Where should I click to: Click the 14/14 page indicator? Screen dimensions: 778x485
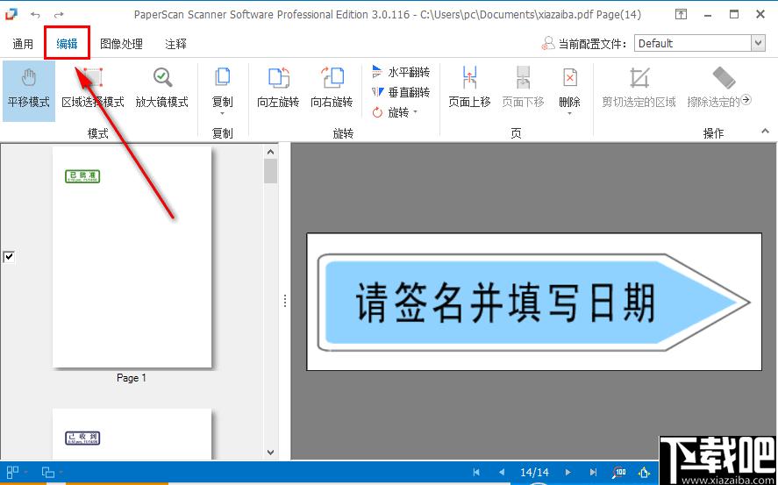(x=534, y=472)
